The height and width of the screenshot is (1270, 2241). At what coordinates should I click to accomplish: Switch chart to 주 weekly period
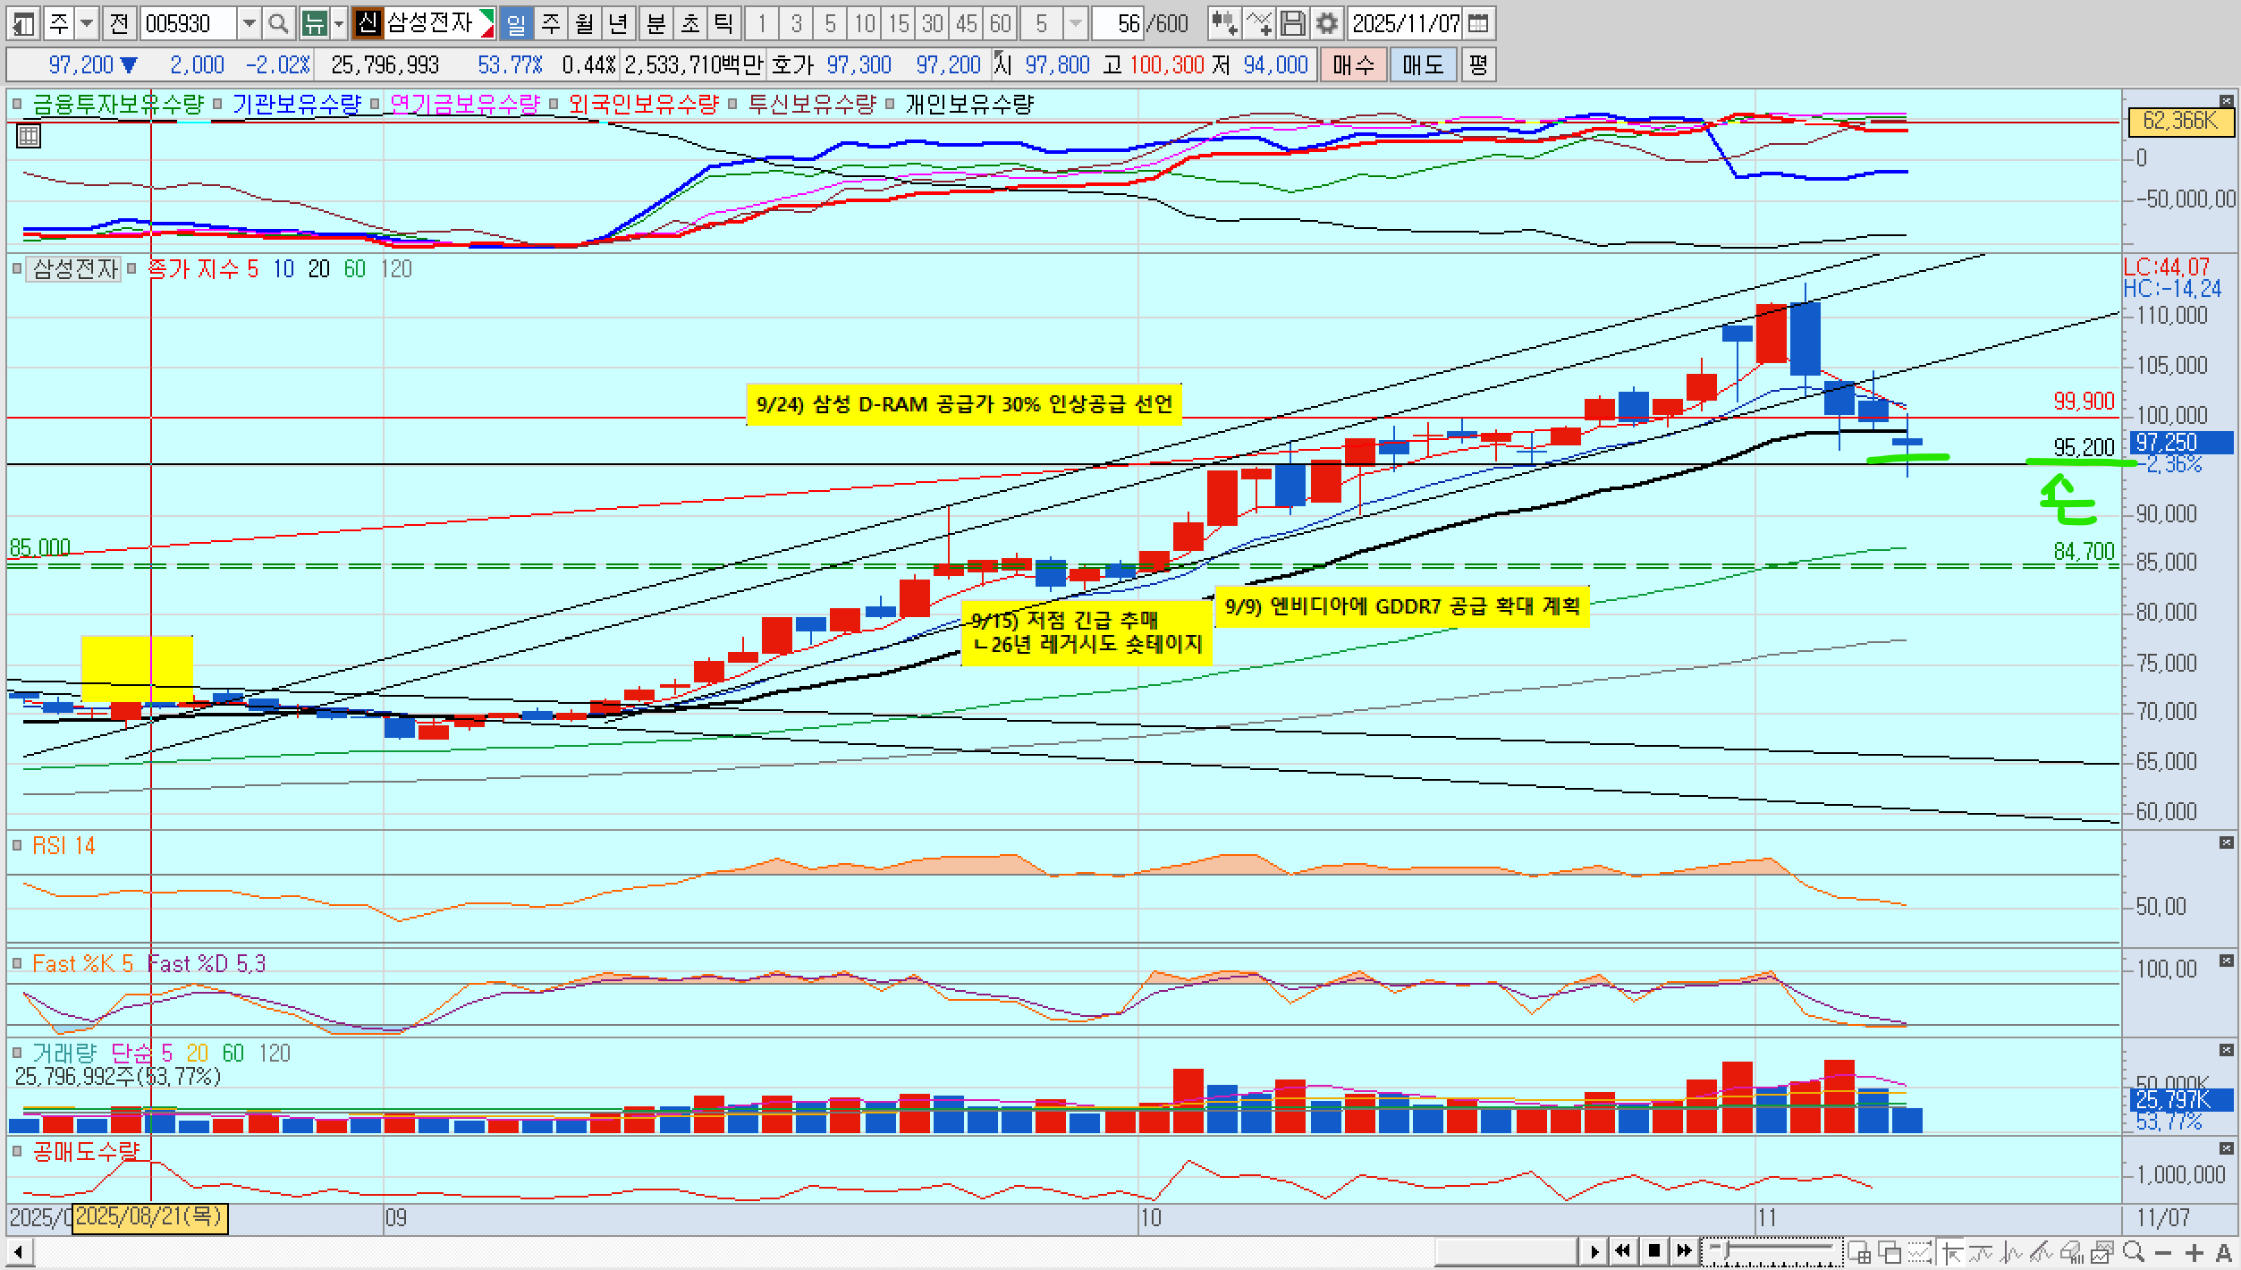[551, 23]
